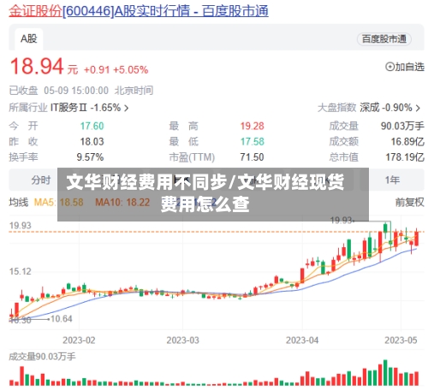The width and height of the screenshot is (428, 390).
Task: Click the +5.05% change value
Action: click(x=131, y=70)
